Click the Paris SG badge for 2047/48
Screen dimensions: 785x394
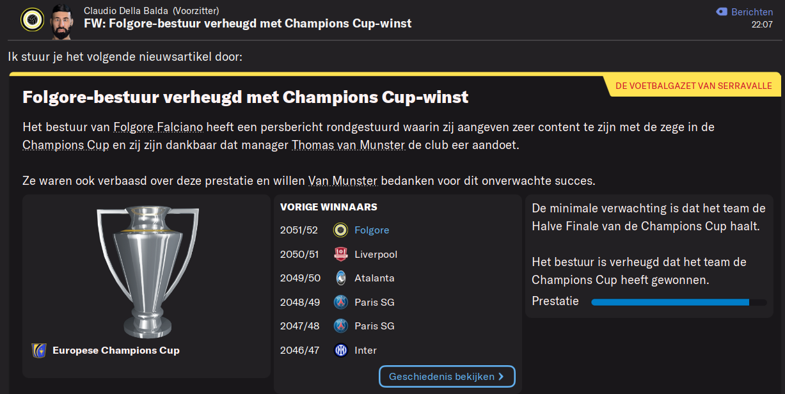(x=341, y=326)
